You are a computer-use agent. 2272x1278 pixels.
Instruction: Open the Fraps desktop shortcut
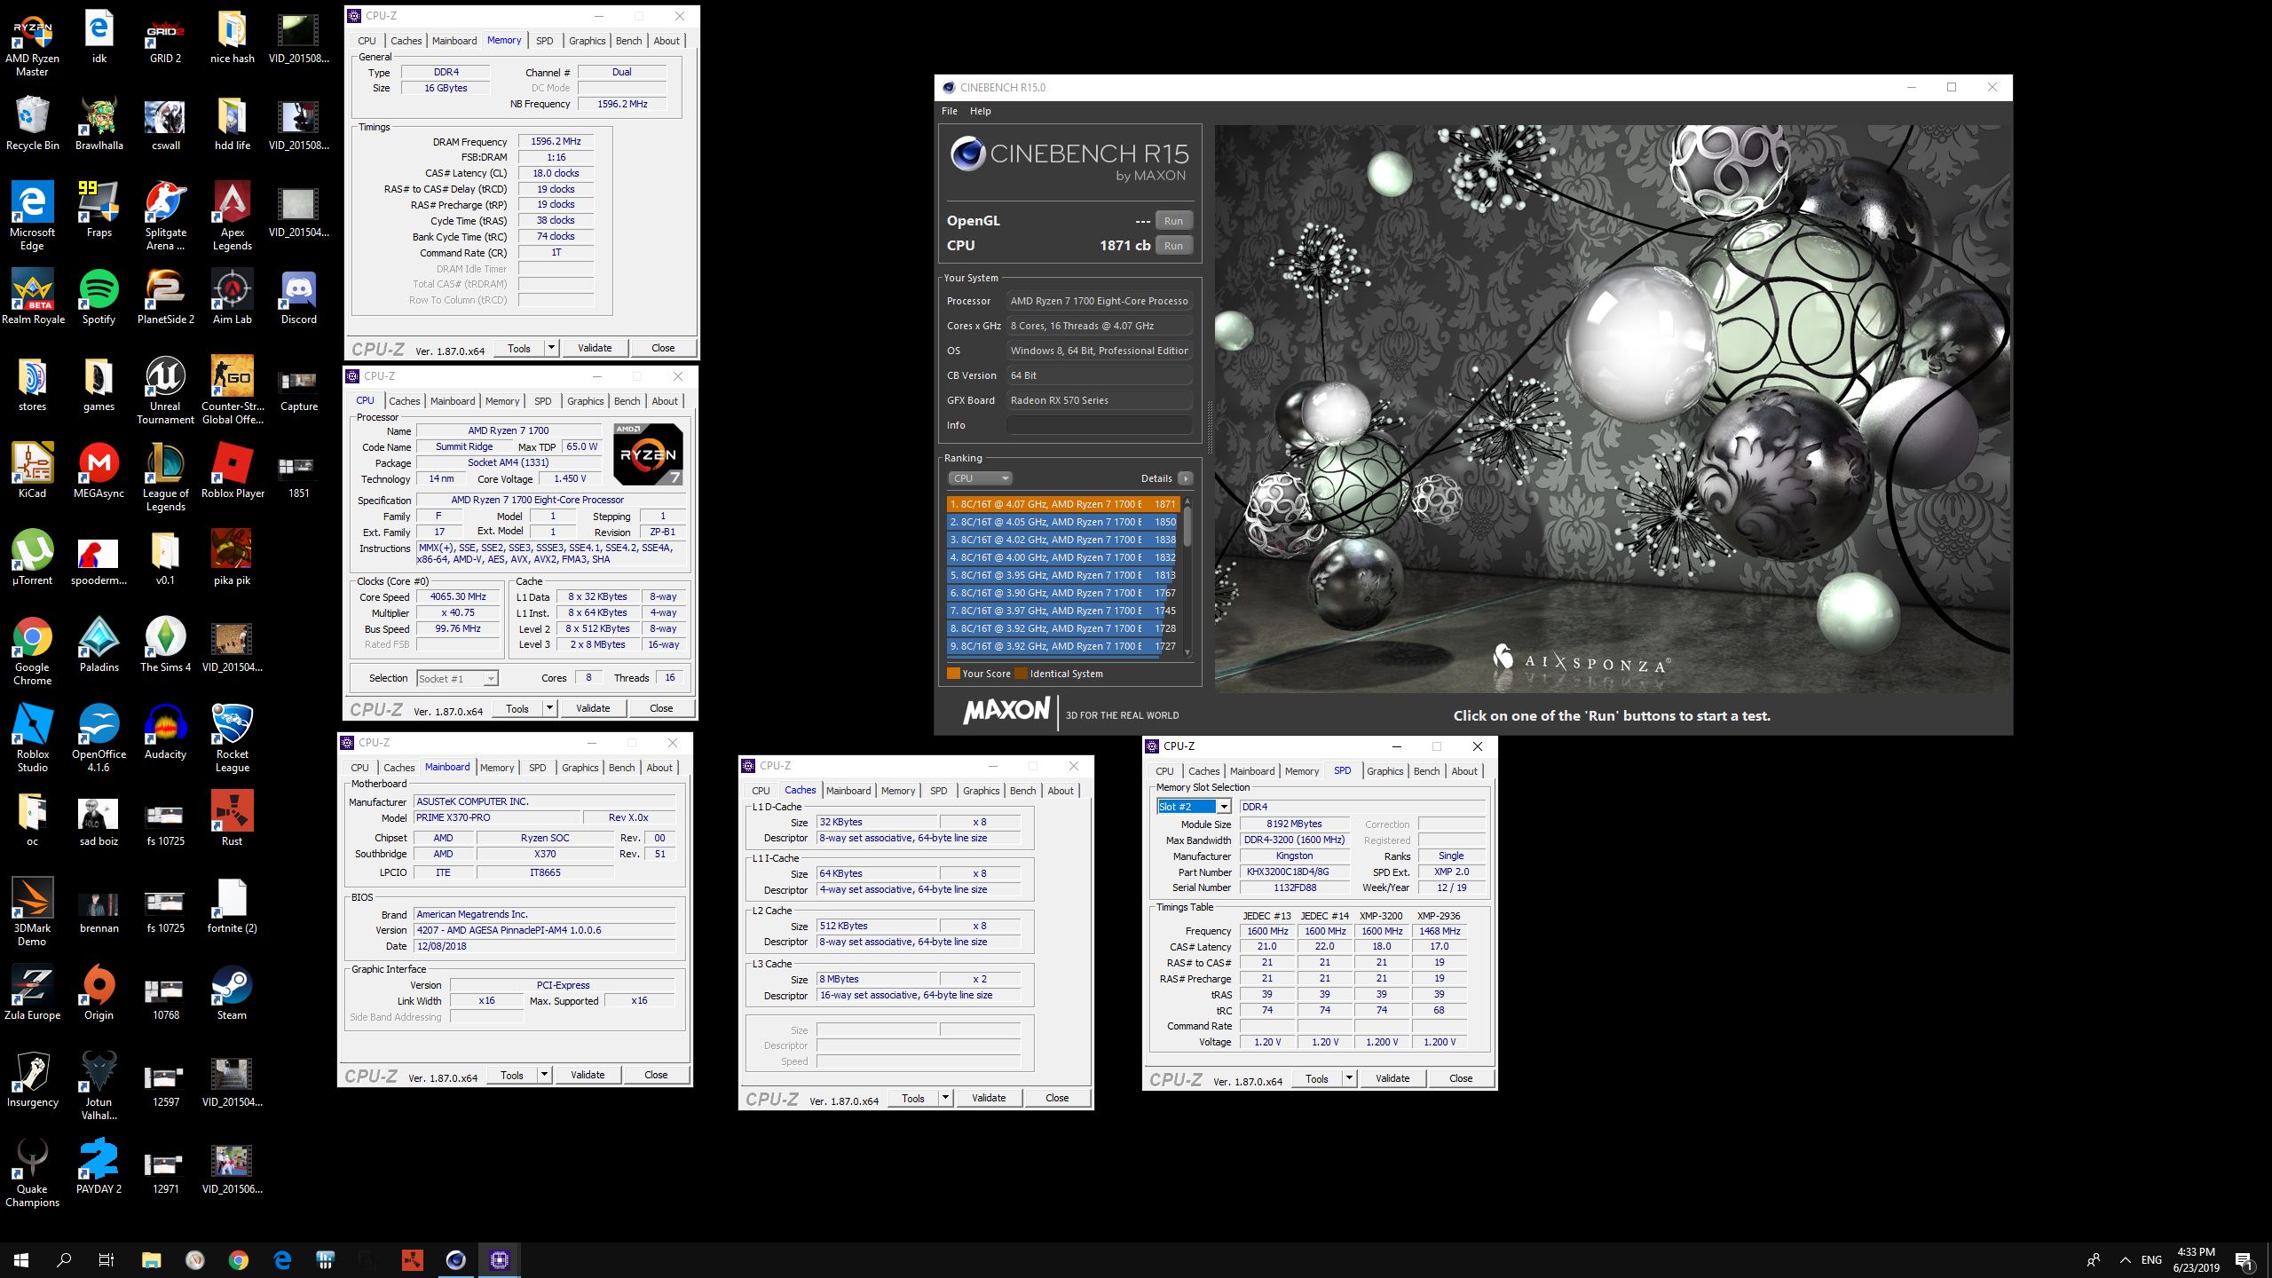point(99,210)
